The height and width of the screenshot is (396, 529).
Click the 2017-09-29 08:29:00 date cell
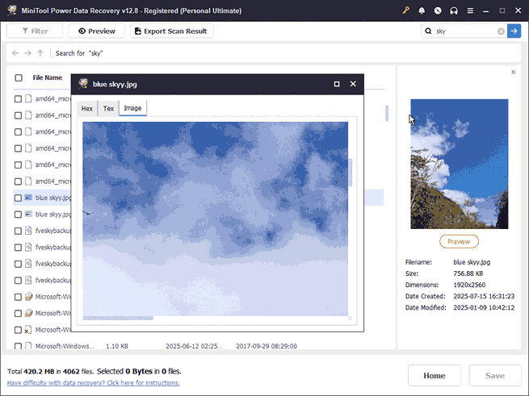pos(267,346)
